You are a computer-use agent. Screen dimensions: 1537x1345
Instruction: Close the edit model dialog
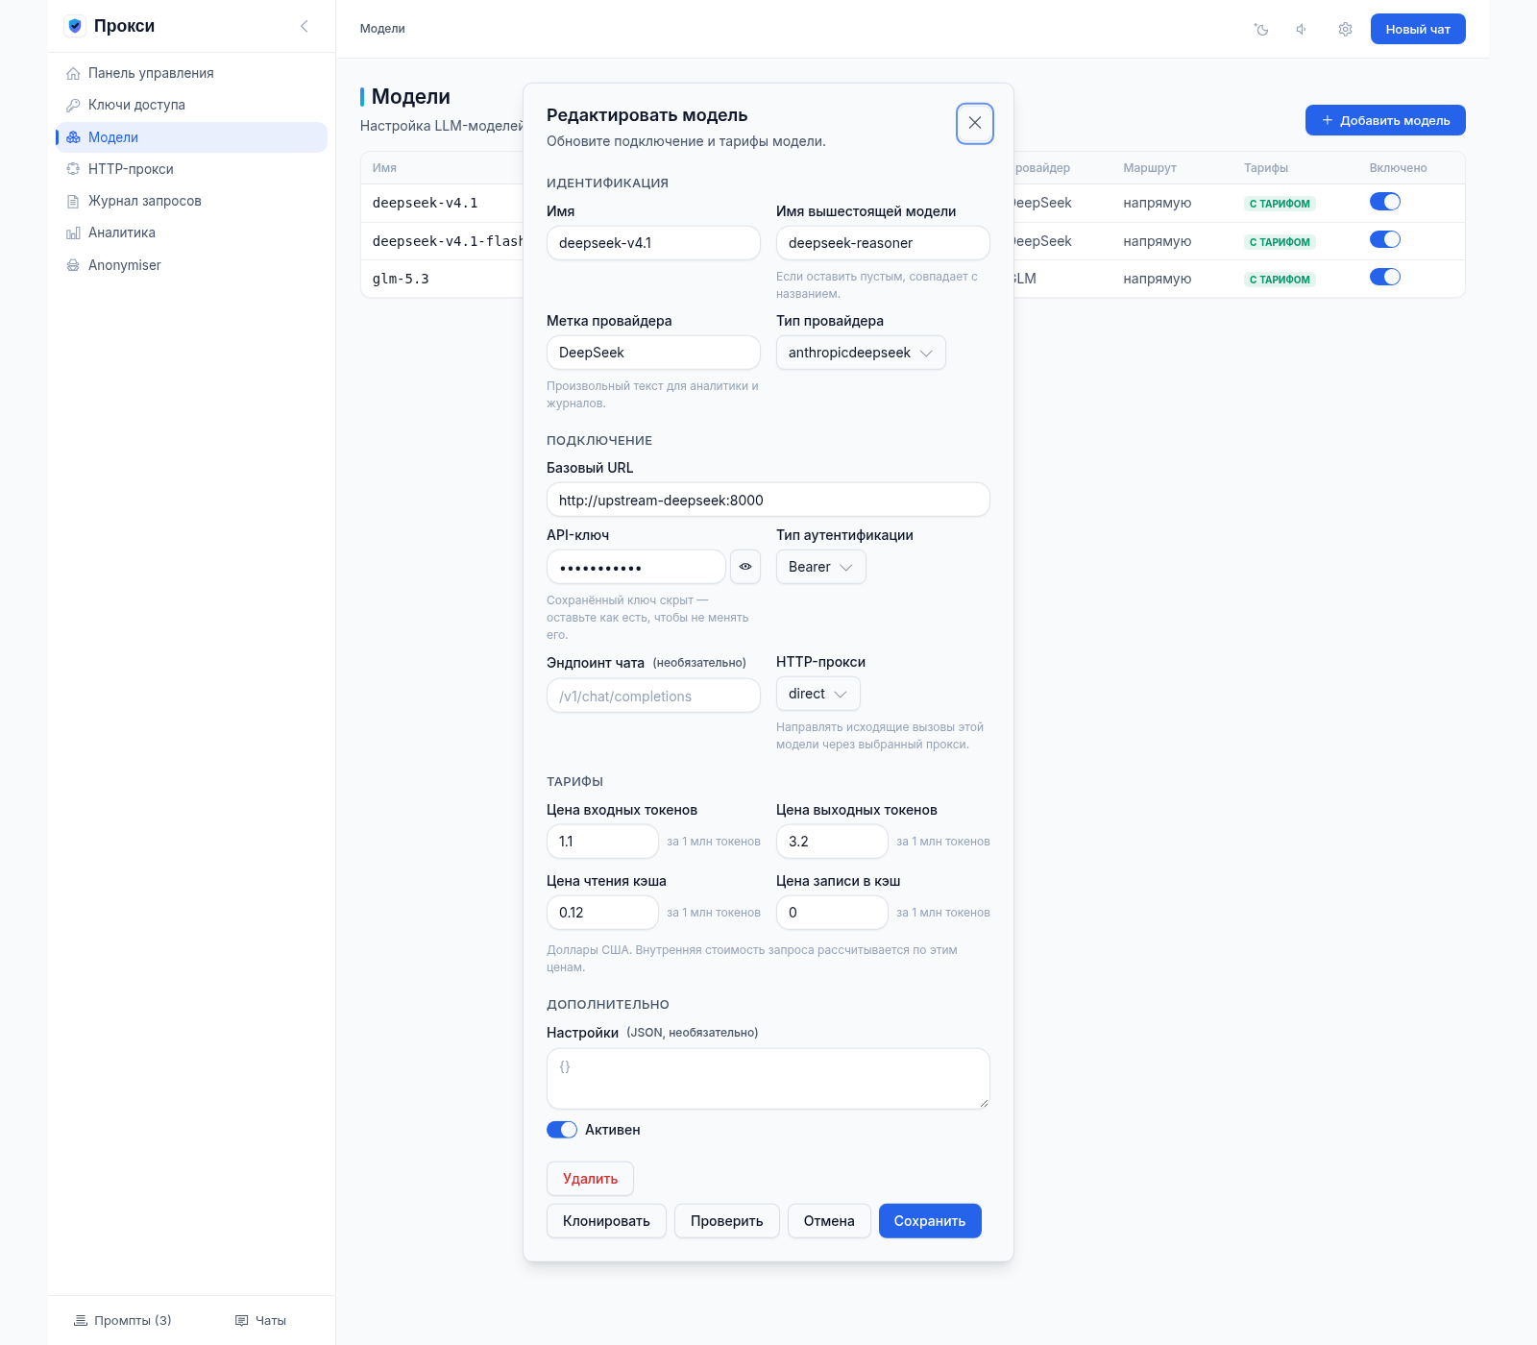pos(975,123)
